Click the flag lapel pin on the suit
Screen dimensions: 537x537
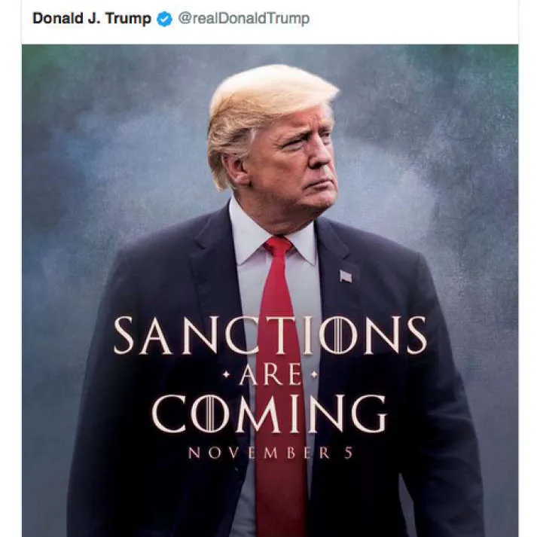pos(346,275)
